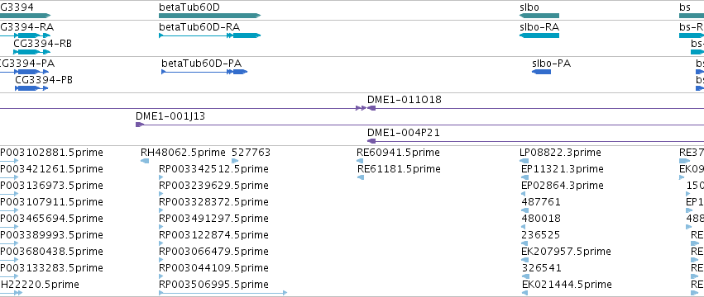The width and height of the screenshot is (704, 297).
Task: Click the RH48062.5prime EST label
Action: coord(183,153)
